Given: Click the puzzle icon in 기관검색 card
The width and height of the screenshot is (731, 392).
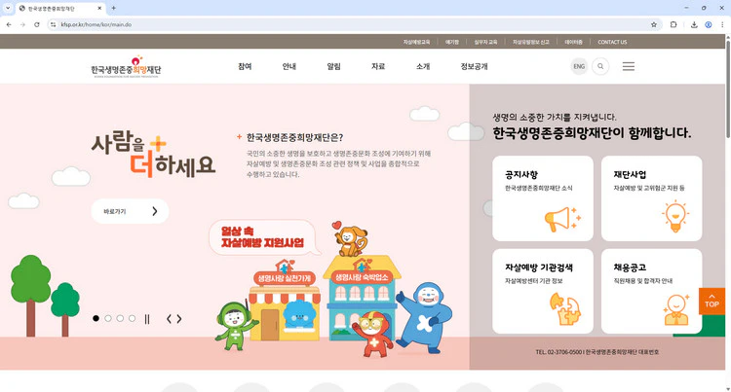Looking at the screenshot, I should [x=564, y=308].
